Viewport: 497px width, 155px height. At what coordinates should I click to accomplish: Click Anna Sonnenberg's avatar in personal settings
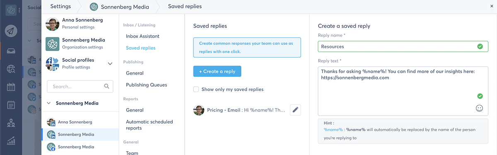tap(52, 24)
